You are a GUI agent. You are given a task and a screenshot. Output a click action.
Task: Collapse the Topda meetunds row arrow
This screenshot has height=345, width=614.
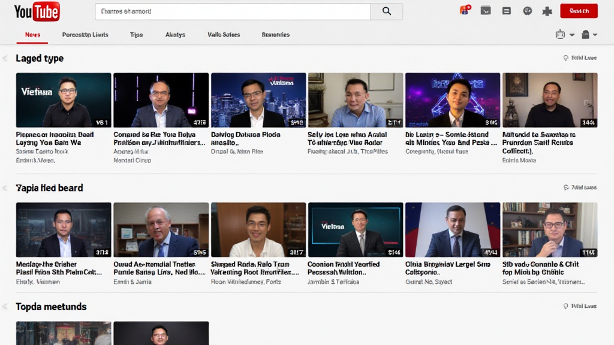click(5, 306)
